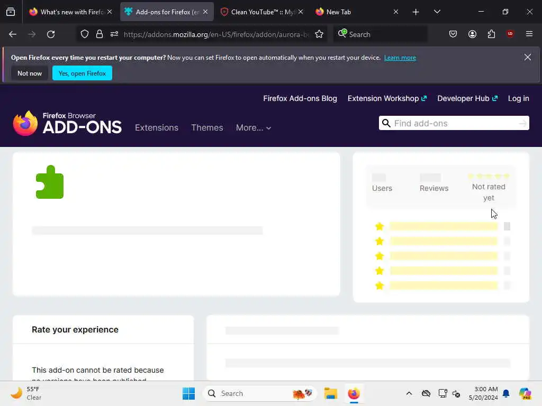
Task: Click the green add-on puzzle icon
Action: click(x=50, y=182)
